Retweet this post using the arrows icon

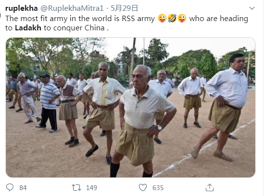[x=76, y=188]
